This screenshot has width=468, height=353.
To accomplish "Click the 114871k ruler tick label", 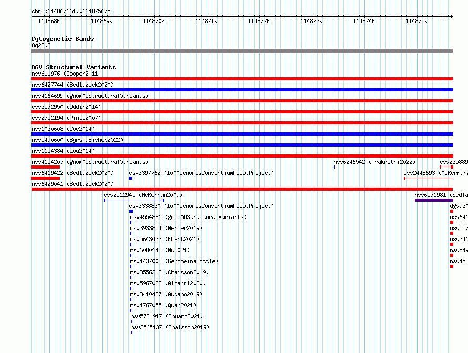I will [206, 21].
